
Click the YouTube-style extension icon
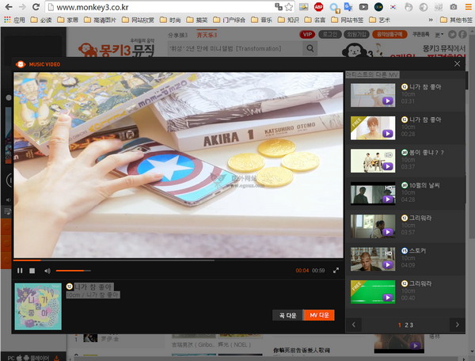tap(363, 7)
